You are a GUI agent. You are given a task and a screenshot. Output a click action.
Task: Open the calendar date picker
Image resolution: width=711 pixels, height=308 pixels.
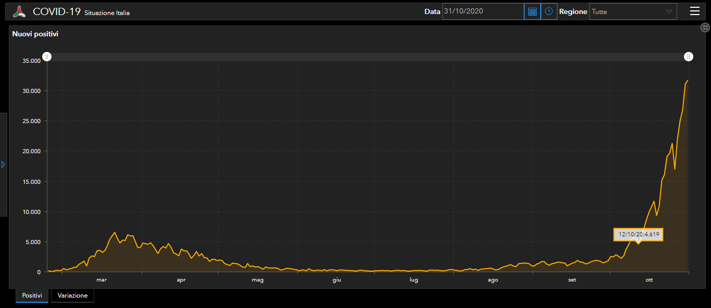[x=532, y=11]
